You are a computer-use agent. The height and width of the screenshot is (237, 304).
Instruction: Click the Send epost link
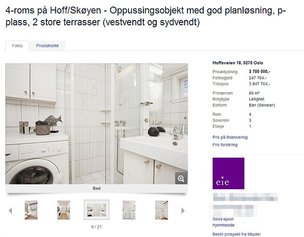pyautogui.click(x=223, y=219)
